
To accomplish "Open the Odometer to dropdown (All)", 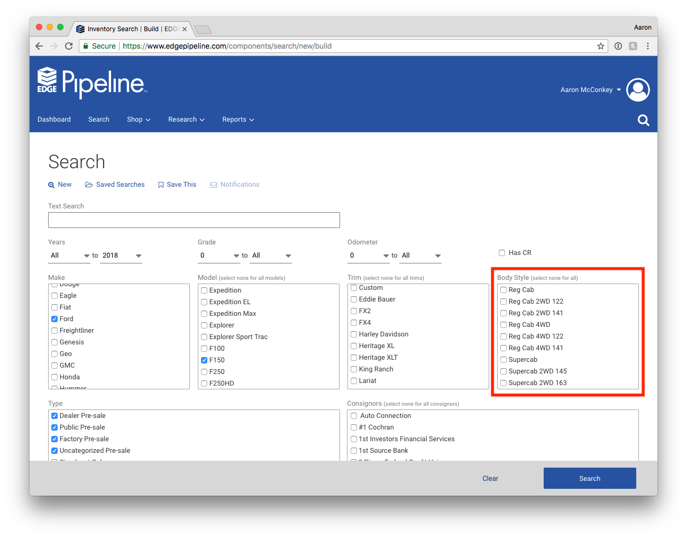I will coord(420,256).
